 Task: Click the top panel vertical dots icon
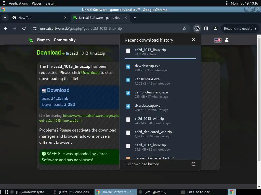pyautogui.click(x=227, y=3)
